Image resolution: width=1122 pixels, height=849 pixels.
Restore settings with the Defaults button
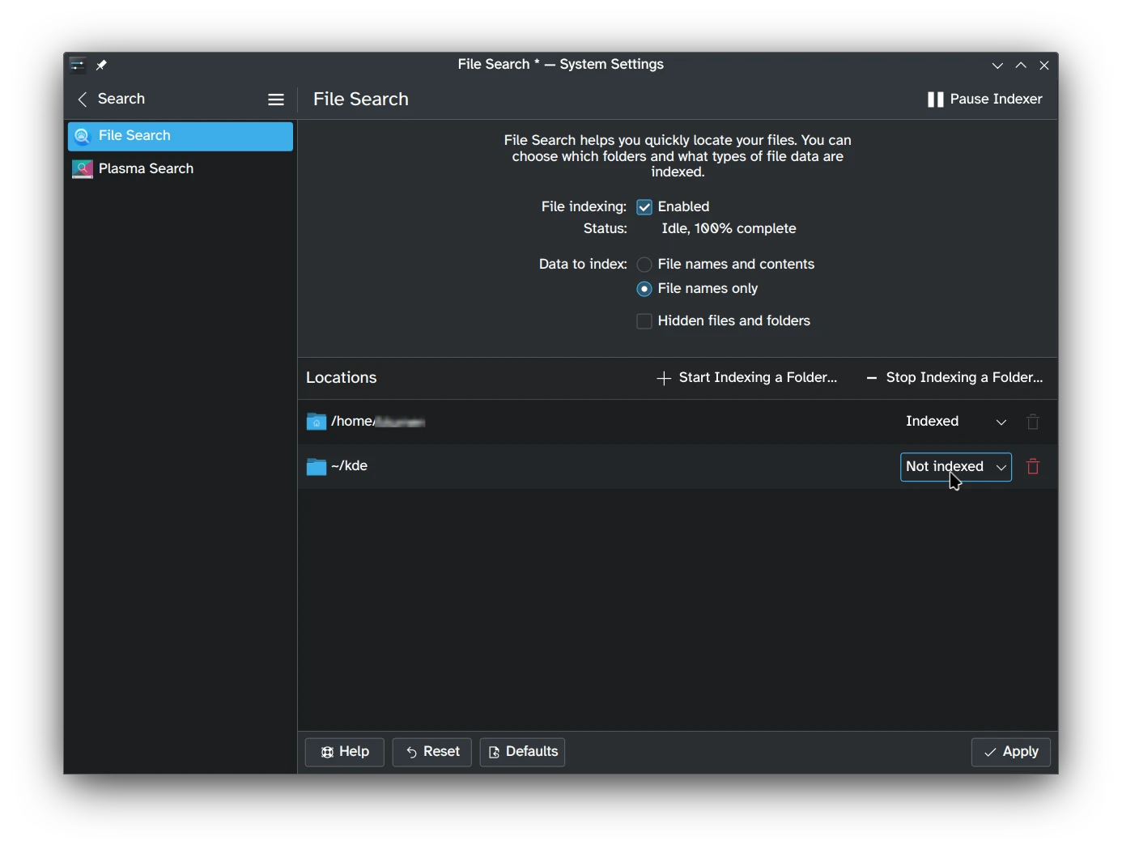point(523,752)
